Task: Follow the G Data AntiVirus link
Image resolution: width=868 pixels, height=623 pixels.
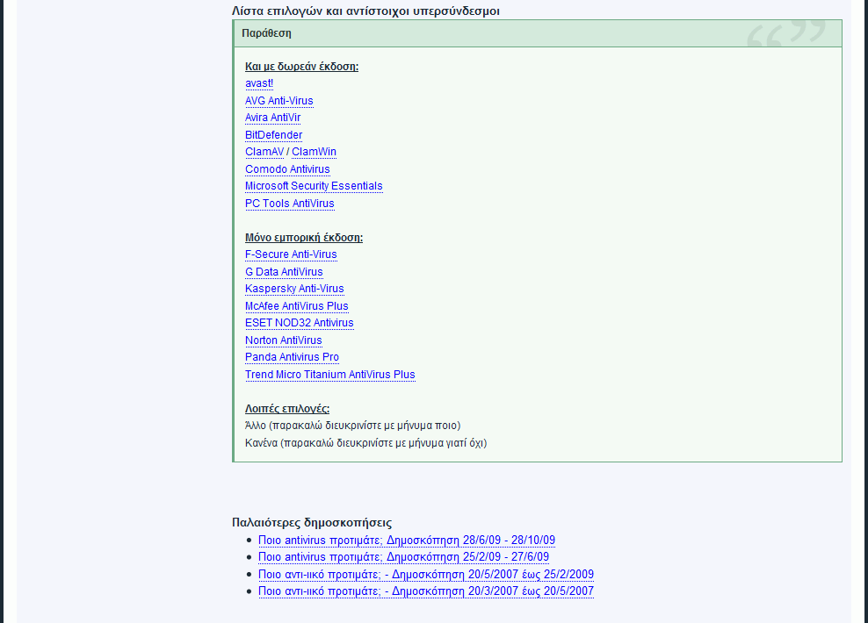Action: (284, 272)
